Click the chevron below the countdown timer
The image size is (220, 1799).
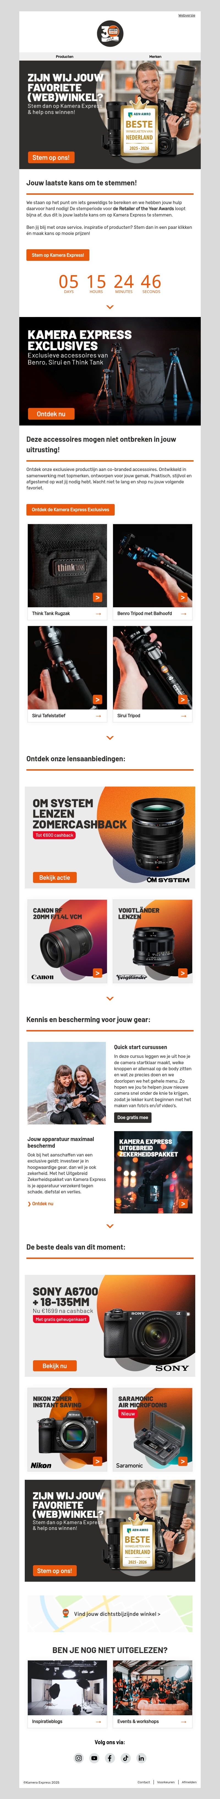110,307
